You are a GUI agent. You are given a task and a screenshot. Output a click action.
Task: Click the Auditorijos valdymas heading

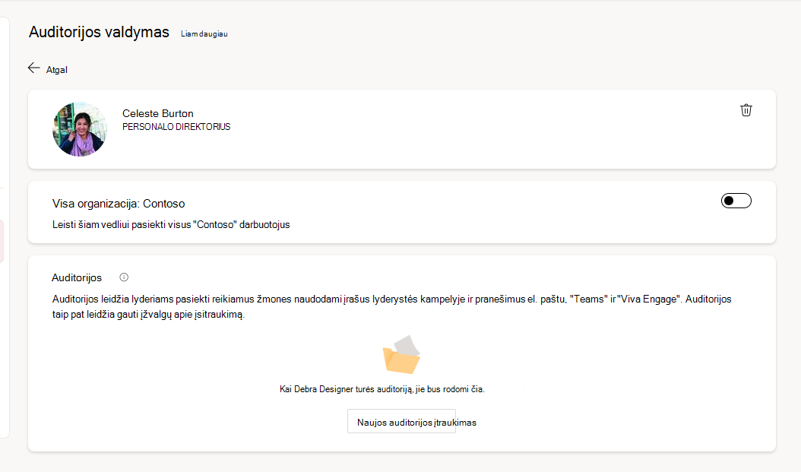99,32
